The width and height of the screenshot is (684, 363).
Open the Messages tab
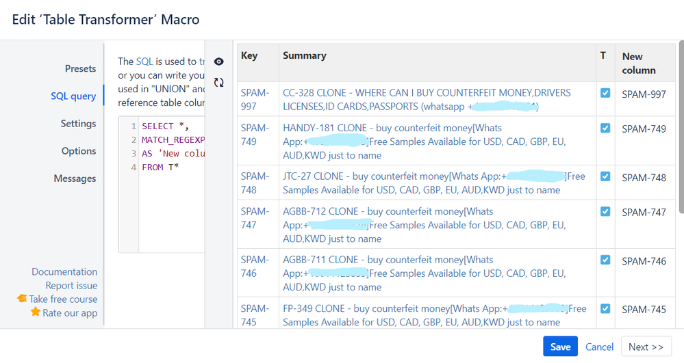(x=75, y=178)
